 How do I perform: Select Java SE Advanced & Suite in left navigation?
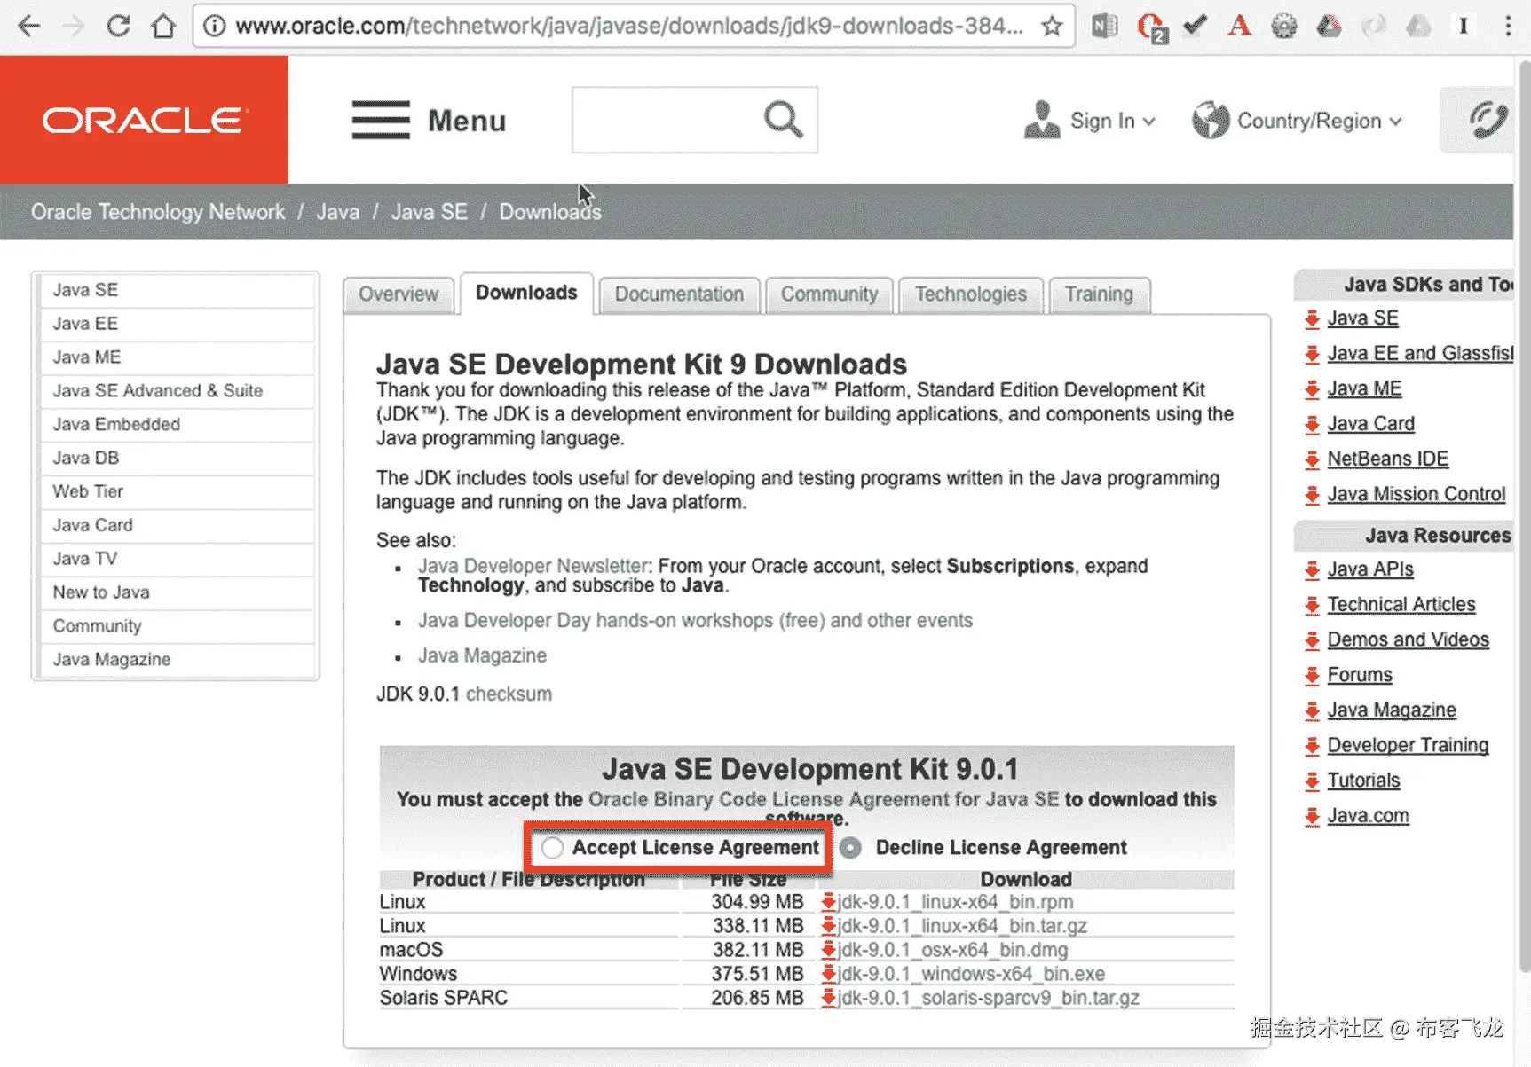177,391
